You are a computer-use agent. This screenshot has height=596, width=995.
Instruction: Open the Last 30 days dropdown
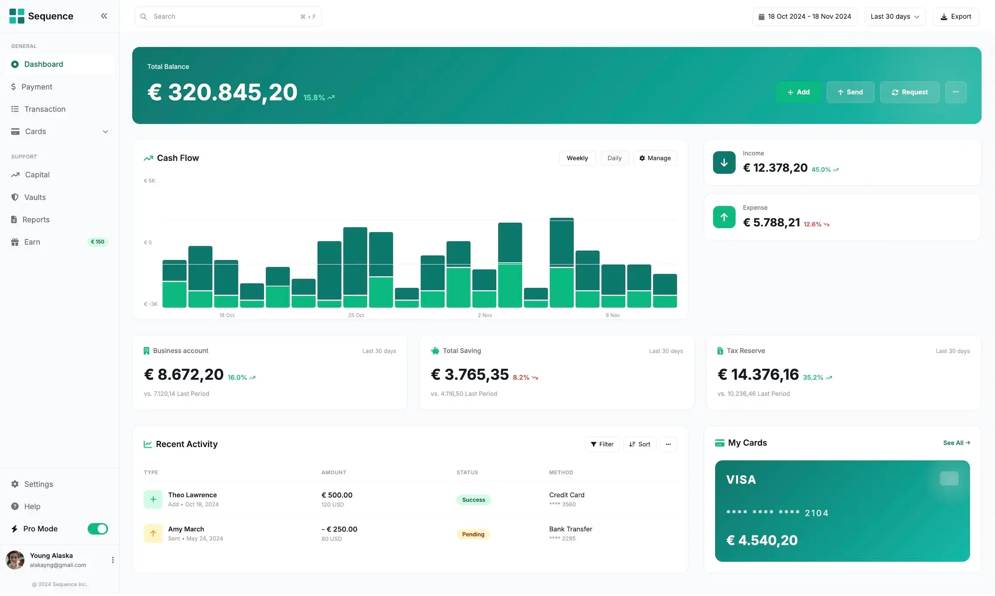pos(895,16)
